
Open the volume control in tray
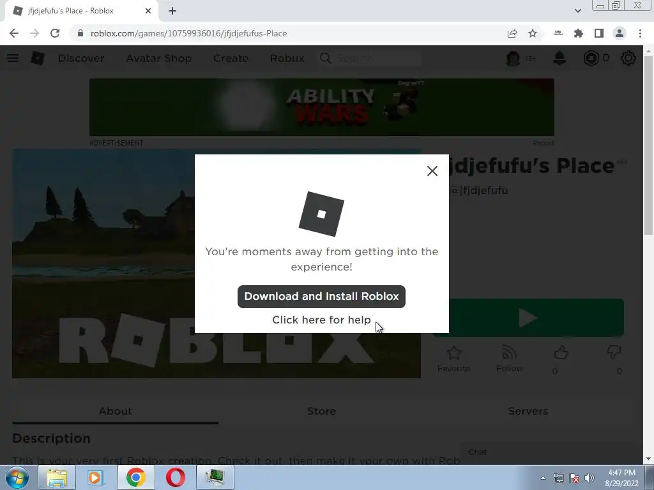(x=589, y=479)
